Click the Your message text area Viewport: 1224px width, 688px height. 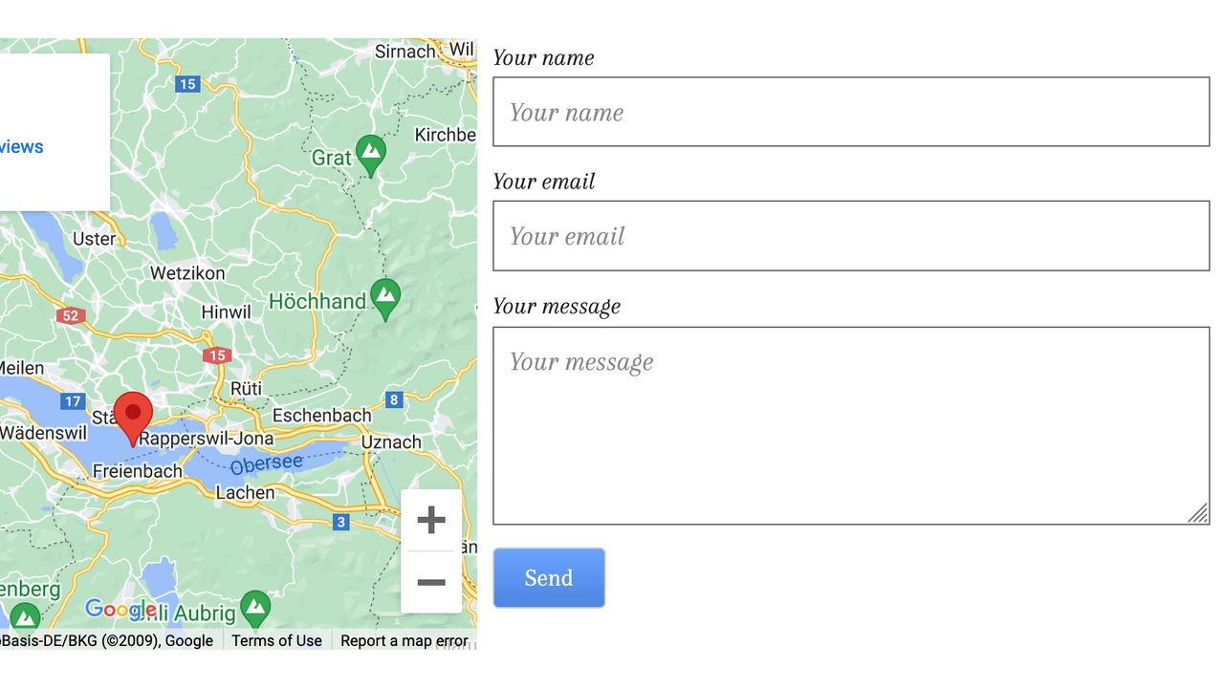pyautogui.click(x=850, y=420)
